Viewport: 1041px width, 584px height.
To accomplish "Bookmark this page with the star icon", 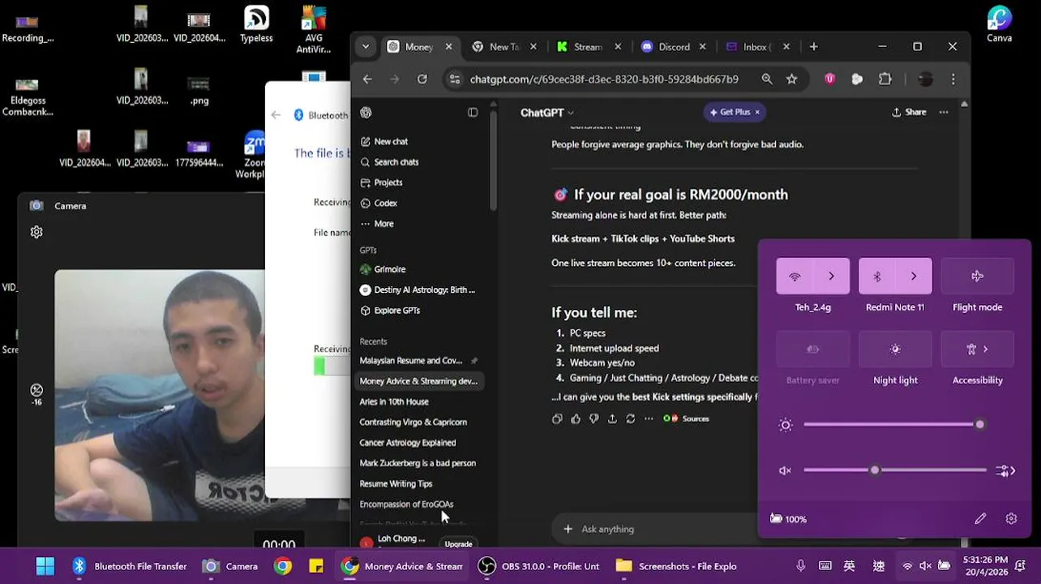I will point(792,79).
